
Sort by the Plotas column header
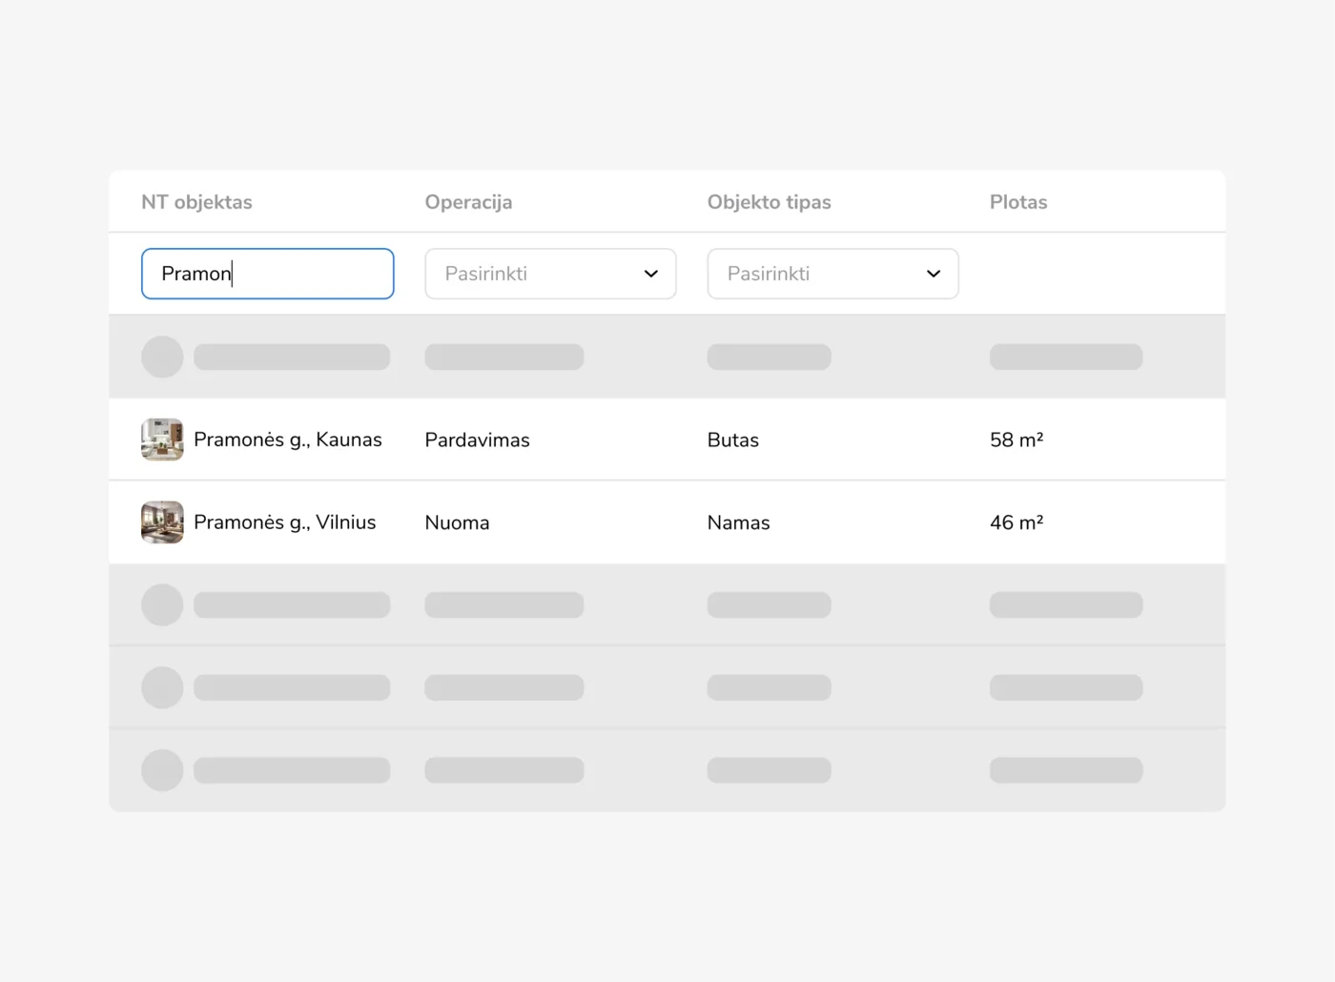tap(1017, 202)
